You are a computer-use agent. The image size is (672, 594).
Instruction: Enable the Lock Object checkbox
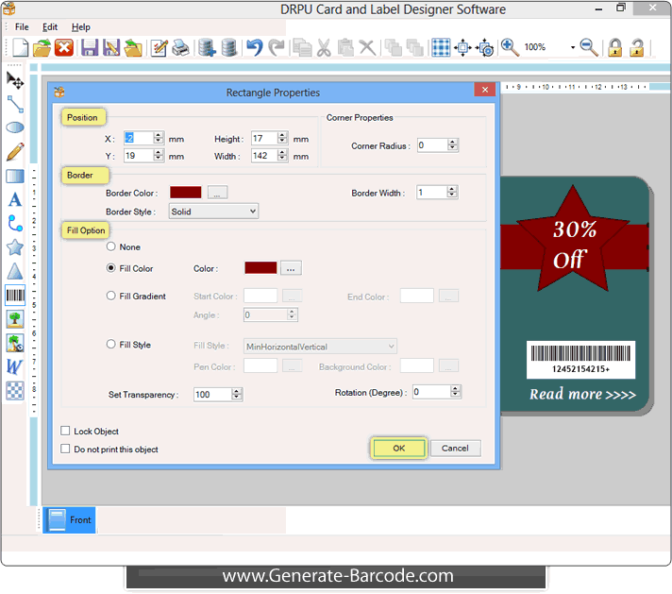tap(65, 431)
